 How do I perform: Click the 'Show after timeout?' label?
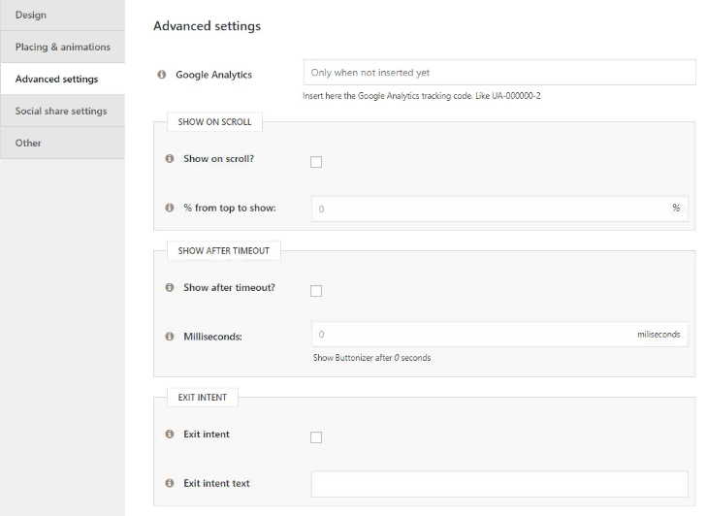tap(229, 288)
